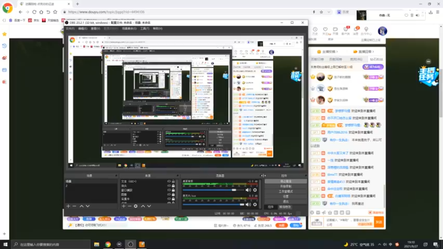Open OBS 工具(T) menu

coord(145,29)
